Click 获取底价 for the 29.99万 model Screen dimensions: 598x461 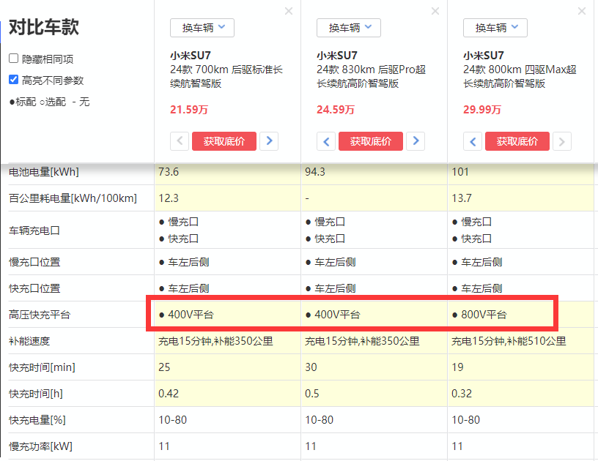click(517, 141)
